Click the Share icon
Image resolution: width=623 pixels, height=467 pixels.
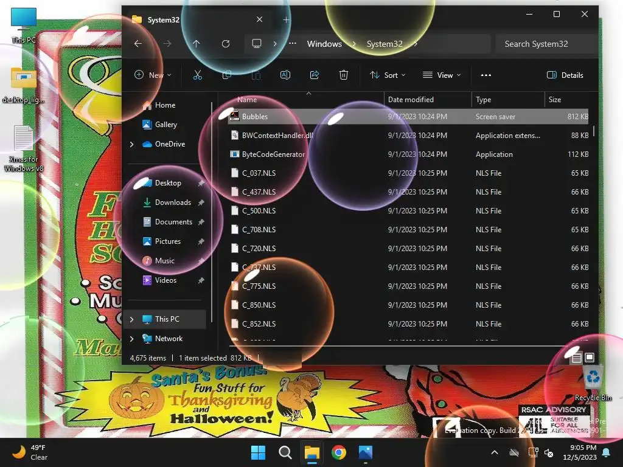click(315, 75)
